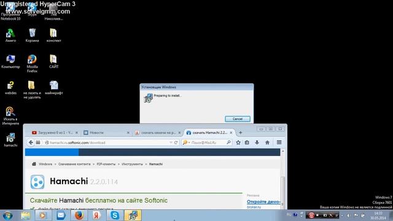
Task: Go back in Firefox with the back arrow
Action: coord(31,142)
